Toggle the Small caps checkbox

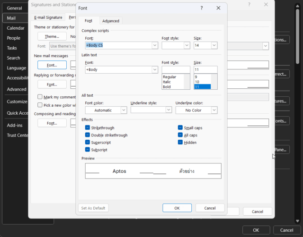pos(180,127)
